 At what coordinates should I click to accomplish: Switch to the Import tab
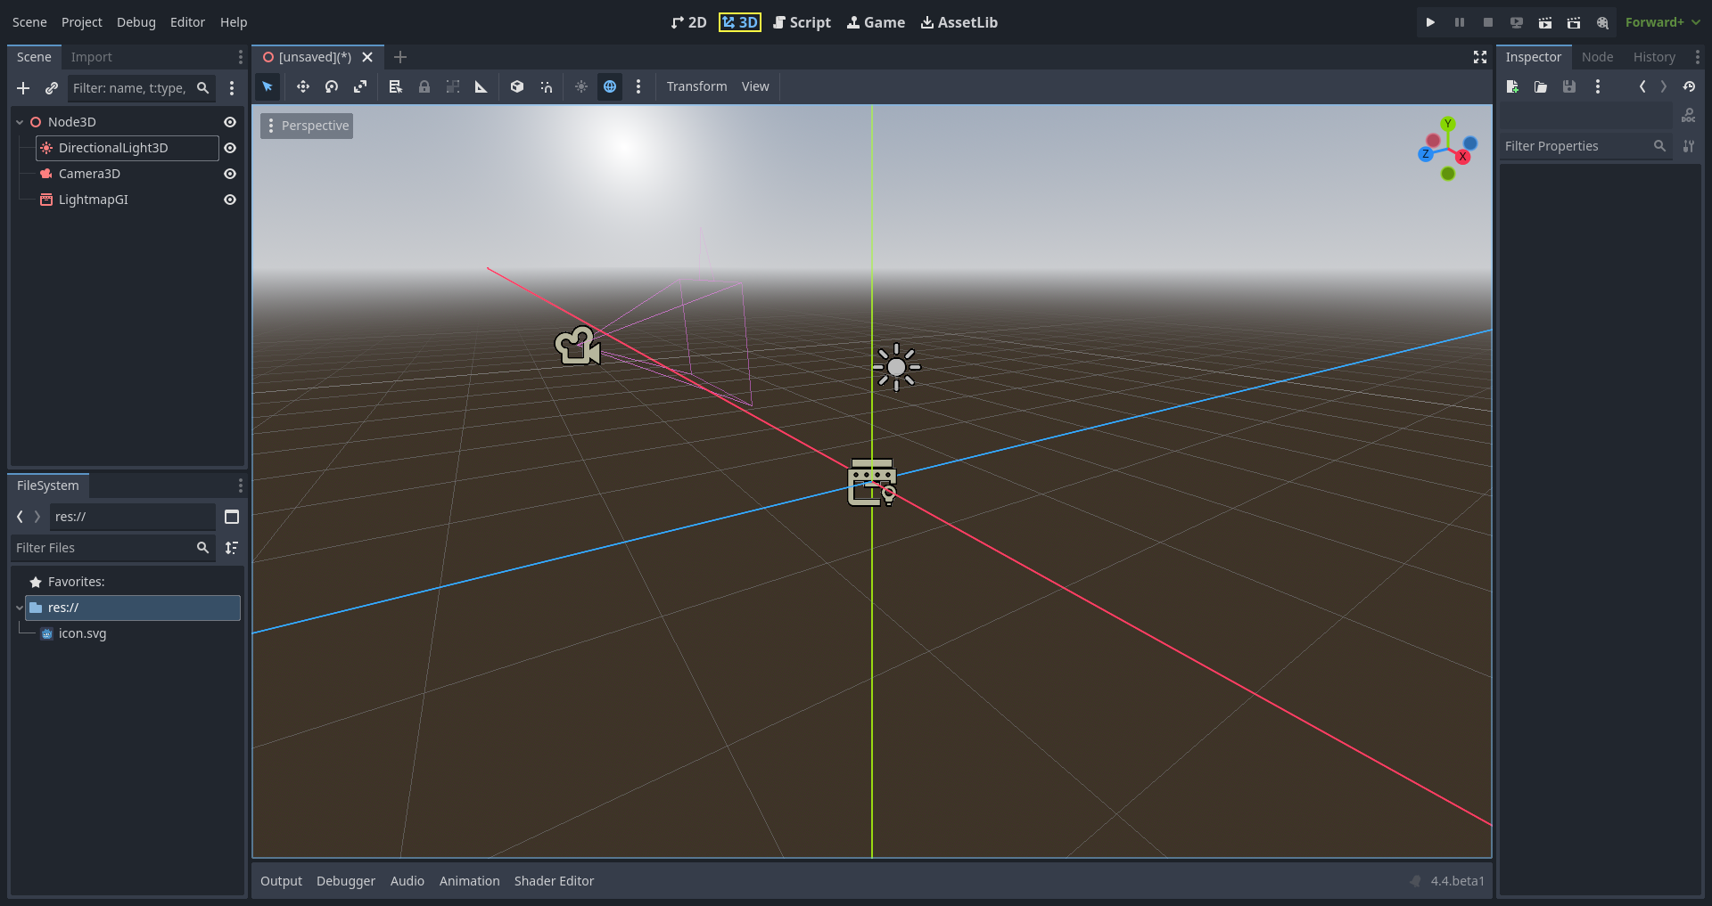click(92, 56)
